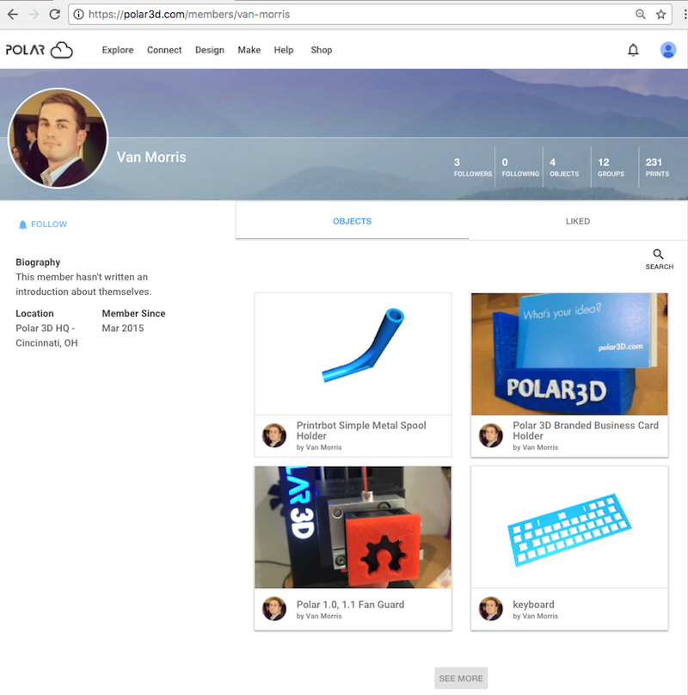The image size is (688, 695).
Task: Click the avatar on keyboard card
Action: [491, 609]
